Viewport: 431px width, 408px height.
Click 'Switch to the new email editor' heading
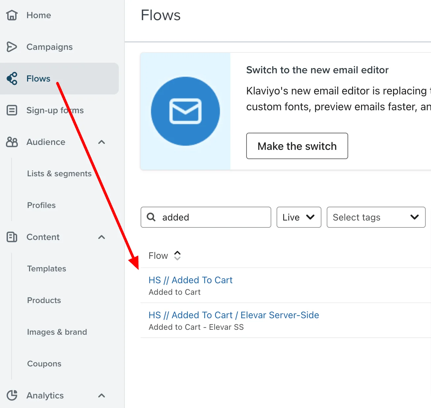[x=317, y=70]
